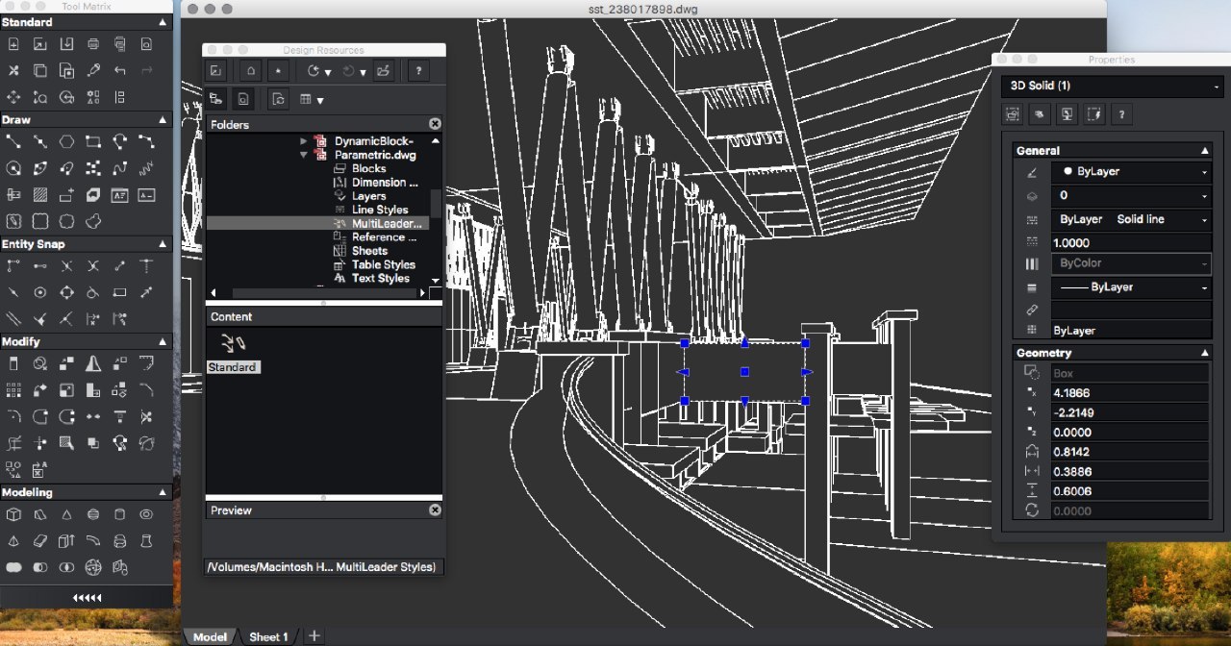Click the Favorites star in Design Resources
Viewport: 1231px width, 646px height.
[278, 70]
